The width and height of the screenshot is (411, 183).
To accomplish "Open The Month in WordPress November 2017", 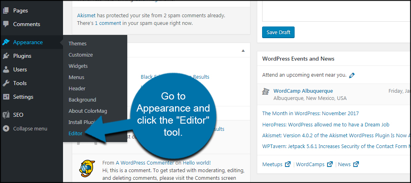I will tap(310, 114).
